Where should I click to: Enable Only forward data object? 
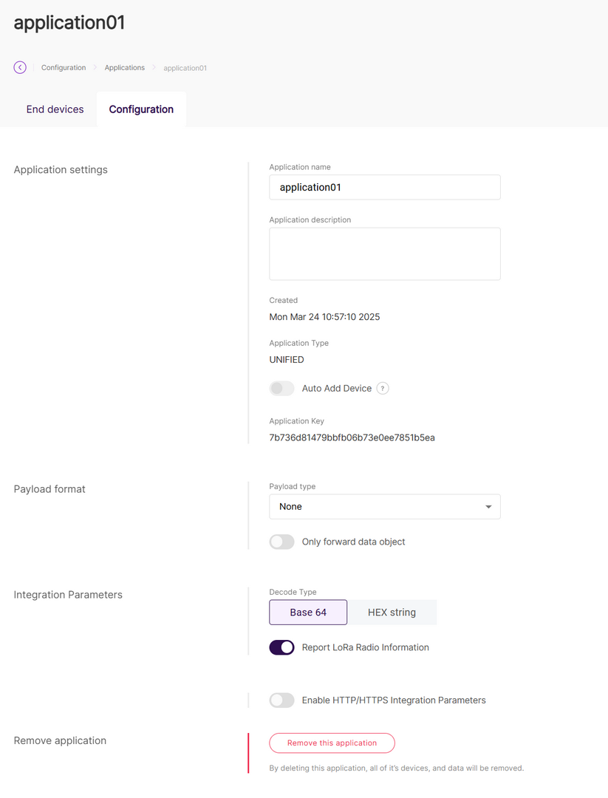click(282, 542)
